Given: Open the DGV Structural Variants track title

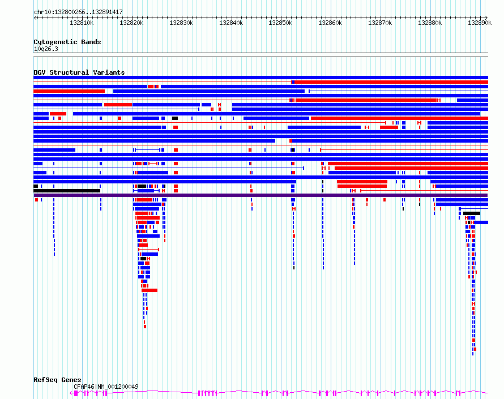Looking at the screenshot, I should [79, 72].
